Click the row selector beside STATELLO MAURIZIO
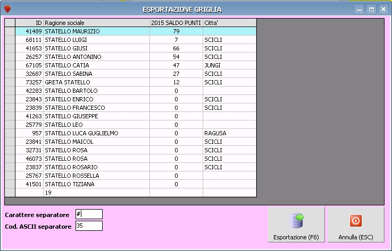The height and width of the screenshot is (251, 392). 10,31
